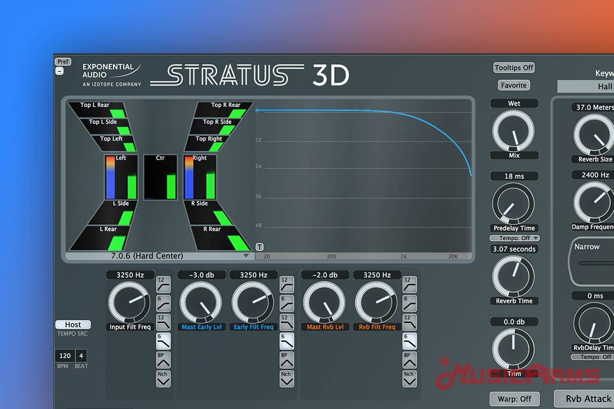
Task: Mark the preset with the Favorite button
Action: click(x=514, y=85)
